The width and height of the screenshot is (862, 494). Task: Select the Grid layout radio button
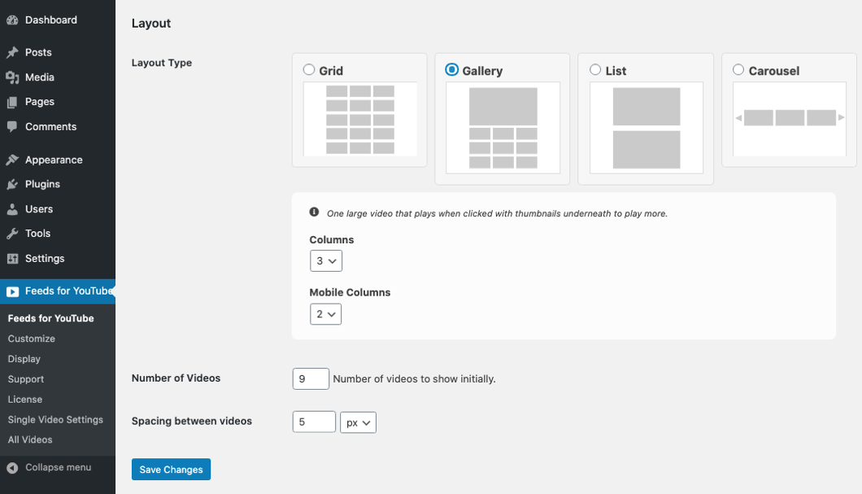[x=309, y=70]
